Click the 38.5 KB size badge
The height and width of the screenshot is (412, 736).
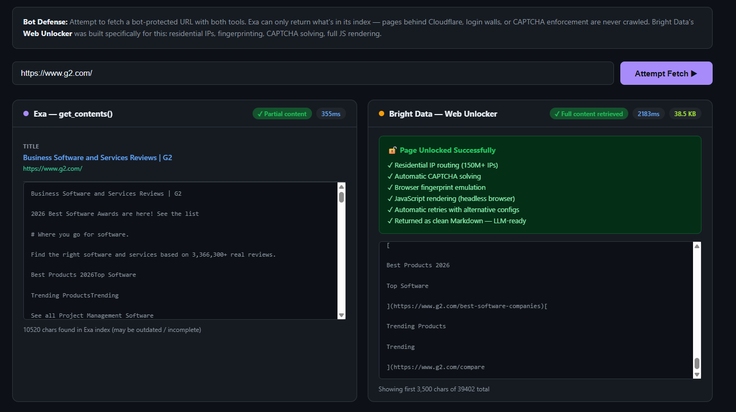point(685,113)
